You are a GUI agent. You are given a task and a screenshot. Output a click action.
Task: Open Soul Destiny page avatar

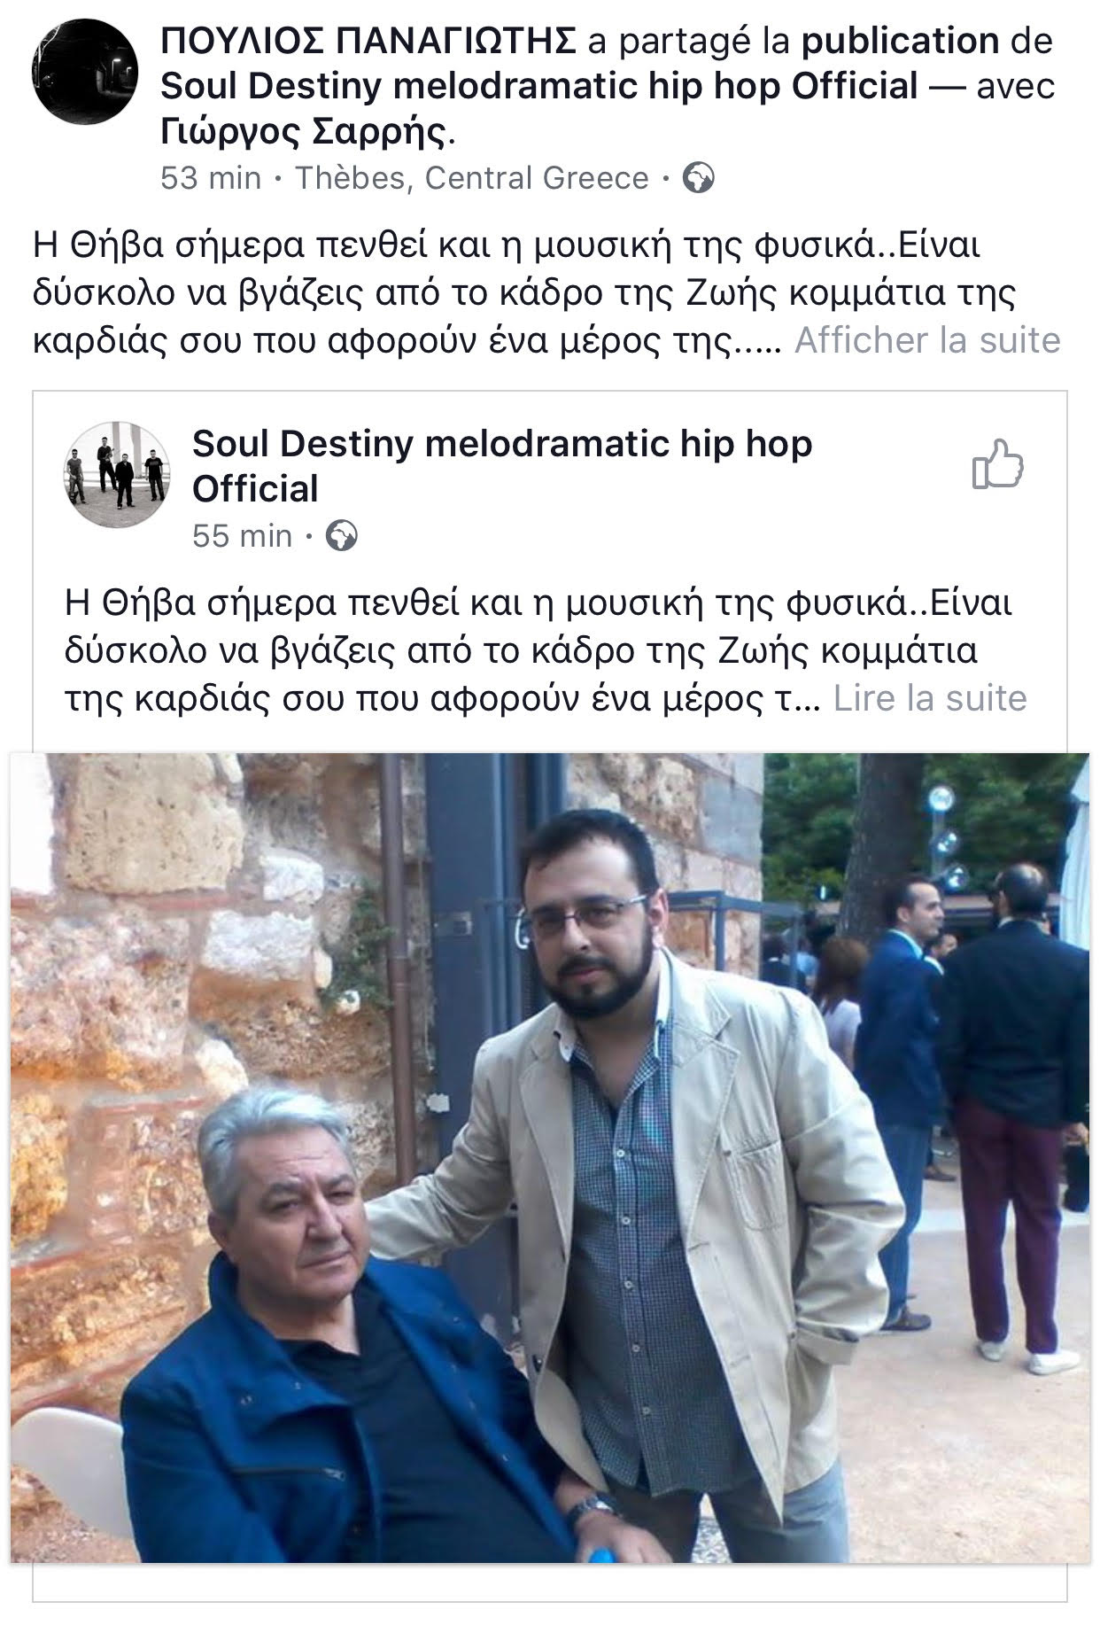click(x=117, y=475)
